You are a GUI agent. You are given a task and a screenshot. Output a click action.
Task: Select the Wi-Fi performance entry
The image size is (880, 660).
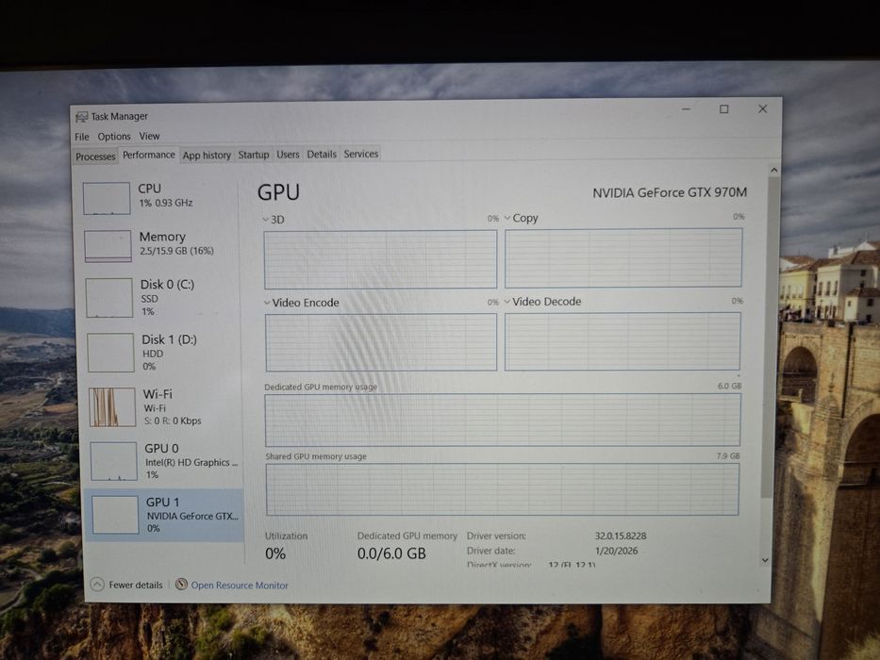coord(164,407)
